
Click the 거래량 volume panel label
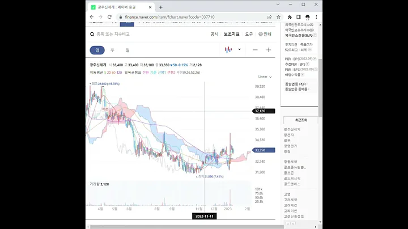95,184
